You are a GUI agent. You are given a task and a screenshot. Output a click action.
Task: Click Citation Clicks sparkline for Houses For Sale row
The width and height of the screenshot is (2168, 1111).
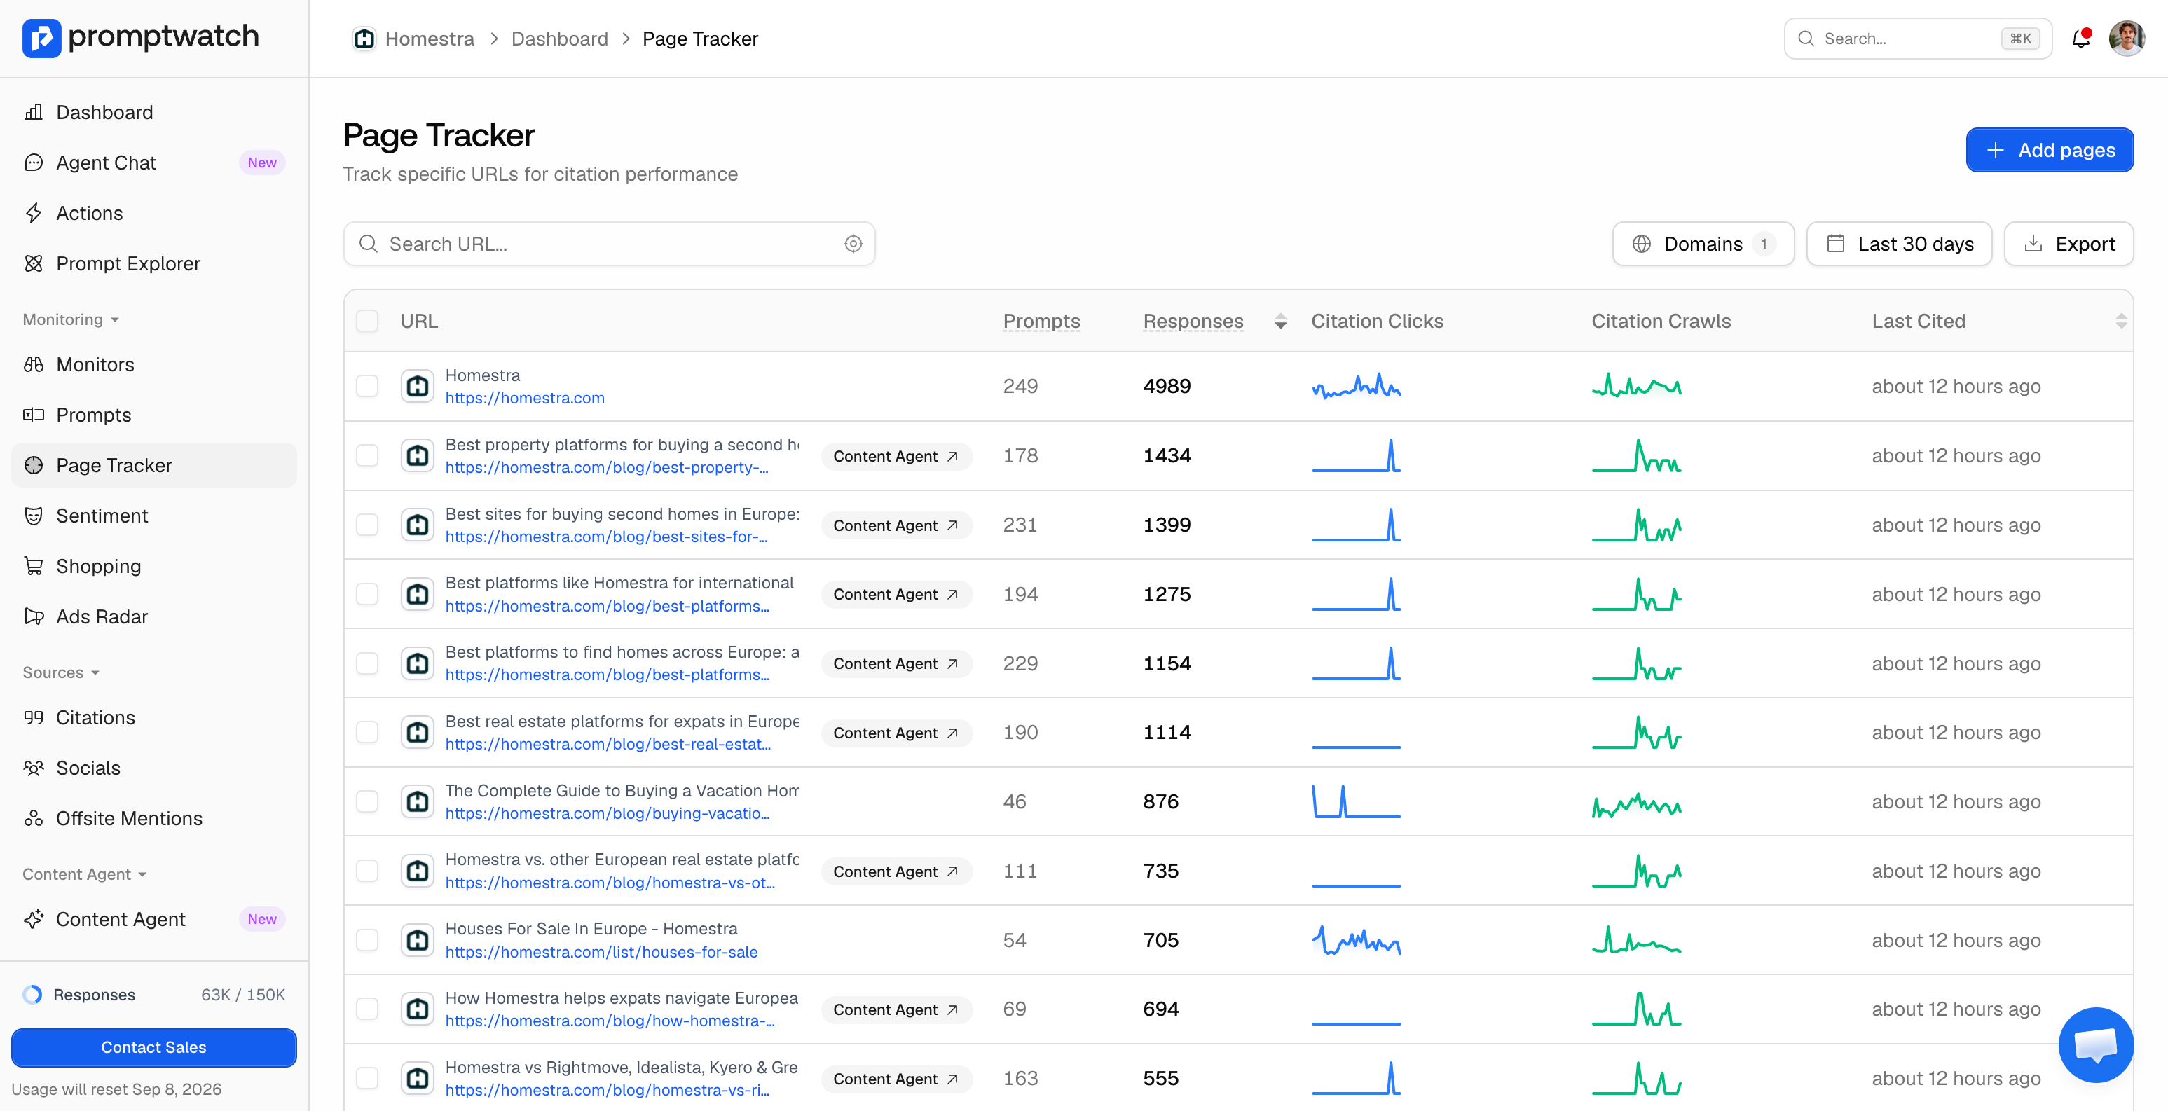pyautogui.click(x=1356, y=940)
